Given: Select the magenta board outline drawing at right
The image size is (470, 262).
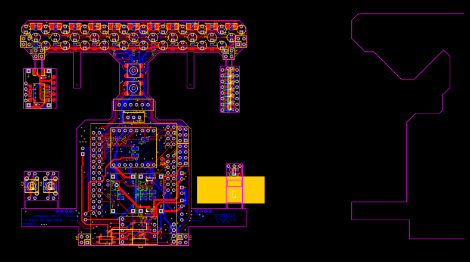Looking at the screenshot, I should coord(408,126).
